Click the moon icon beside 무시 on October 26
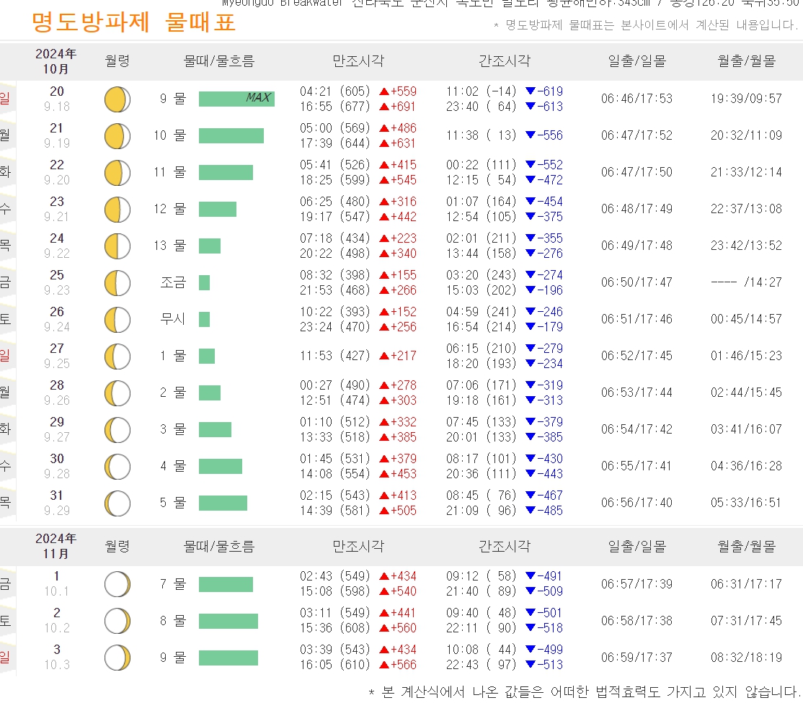 coord(116,319)
